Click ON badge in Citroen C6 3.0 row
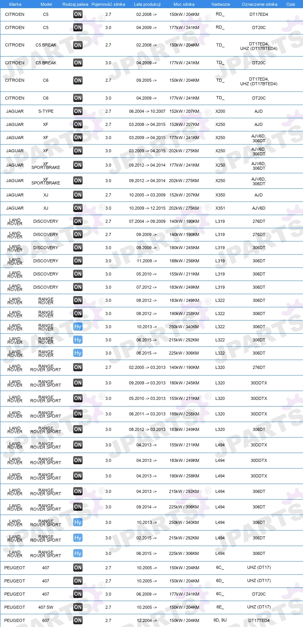Image resolution: width=303 pixels, height=627 pixels. pos(78,98)
